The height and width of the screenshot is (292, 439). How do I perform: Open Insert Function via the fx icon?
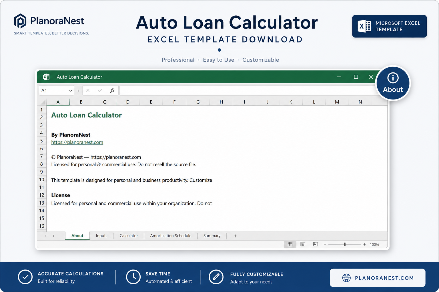coord(112,90)
